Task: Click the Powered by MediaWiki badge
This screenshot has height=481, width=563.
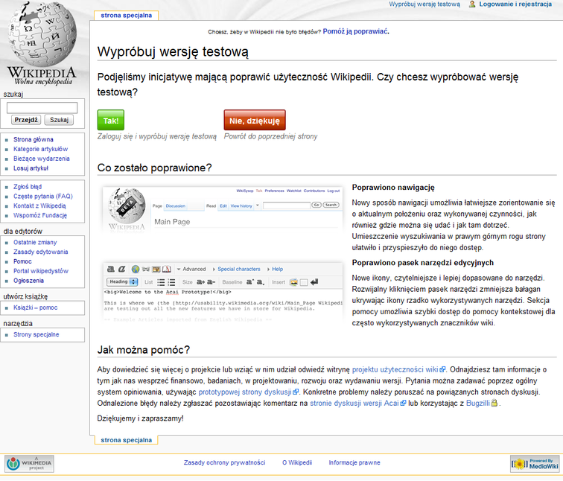Action: (x=535, y=464)
